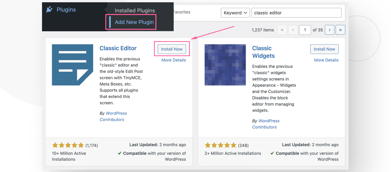The width and height of the screenshot is (391, 172).
Task: Open More Details for Classic Widgets
Action: [326, 60]
